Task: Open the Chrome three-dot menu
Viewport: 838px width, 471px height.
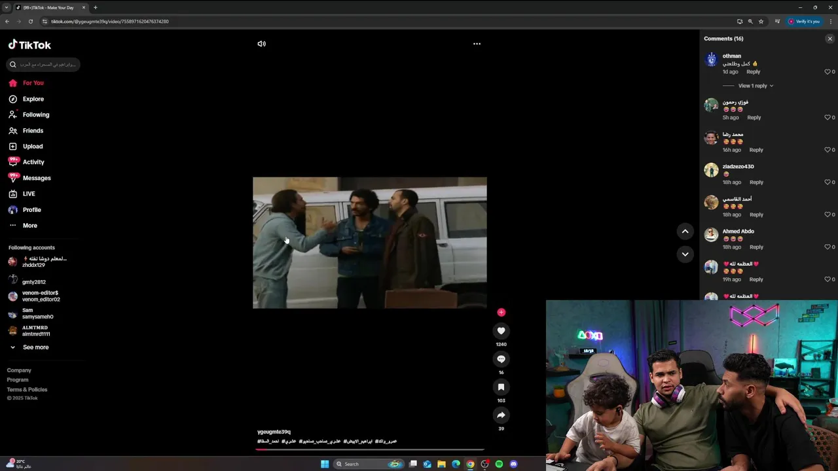Action: pos(830,22)
